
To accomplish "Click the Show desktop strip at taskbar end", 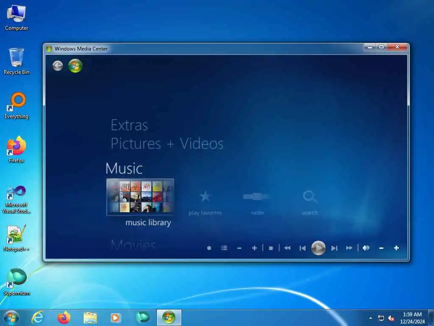I will click(431, 318).
